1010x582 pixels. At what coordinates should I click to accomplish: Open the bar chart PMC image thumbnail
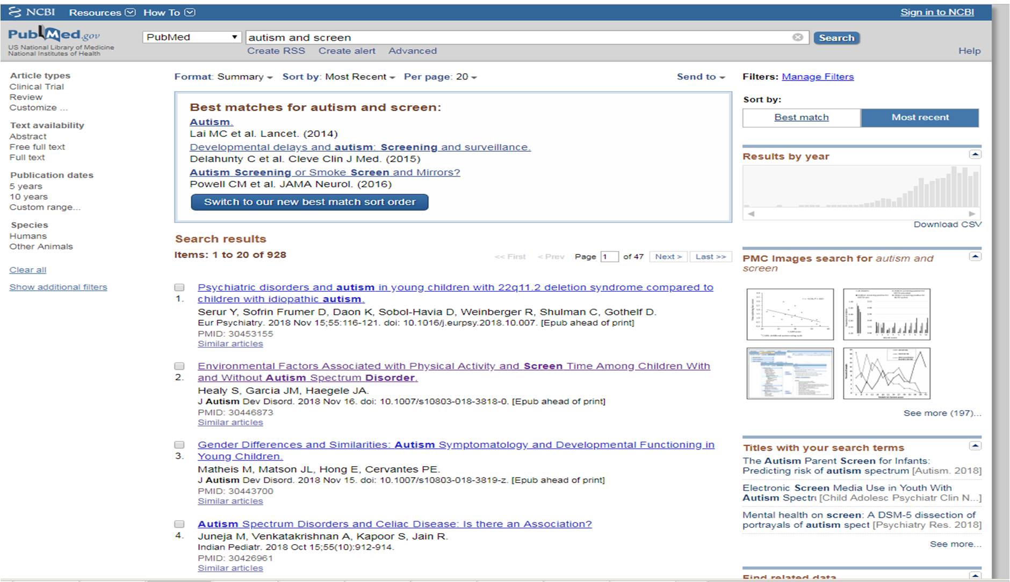[x=886, y=314]
